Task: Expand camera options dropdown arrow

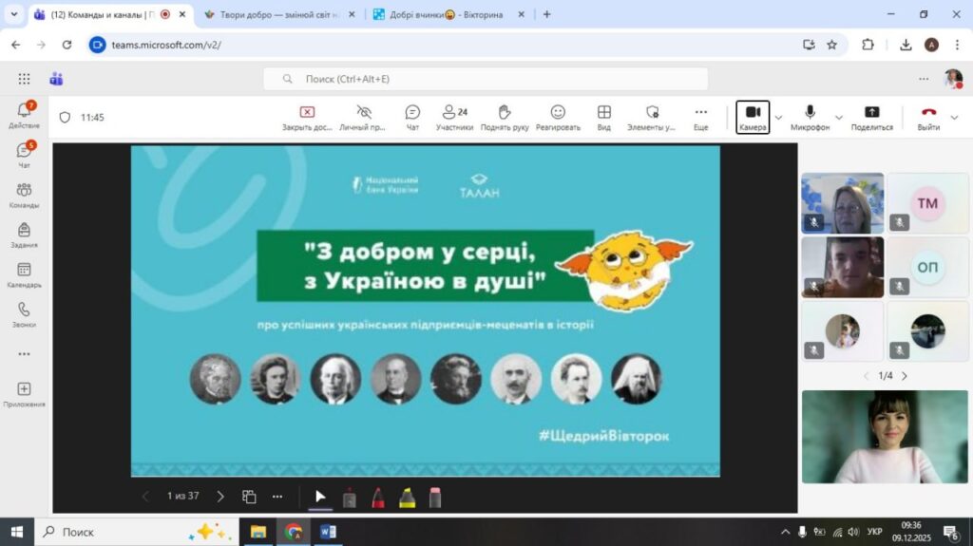Action: 779,118
